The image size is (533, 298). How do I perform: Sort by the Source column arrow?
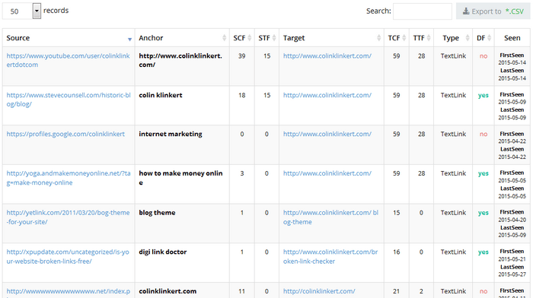click(129, 40)
